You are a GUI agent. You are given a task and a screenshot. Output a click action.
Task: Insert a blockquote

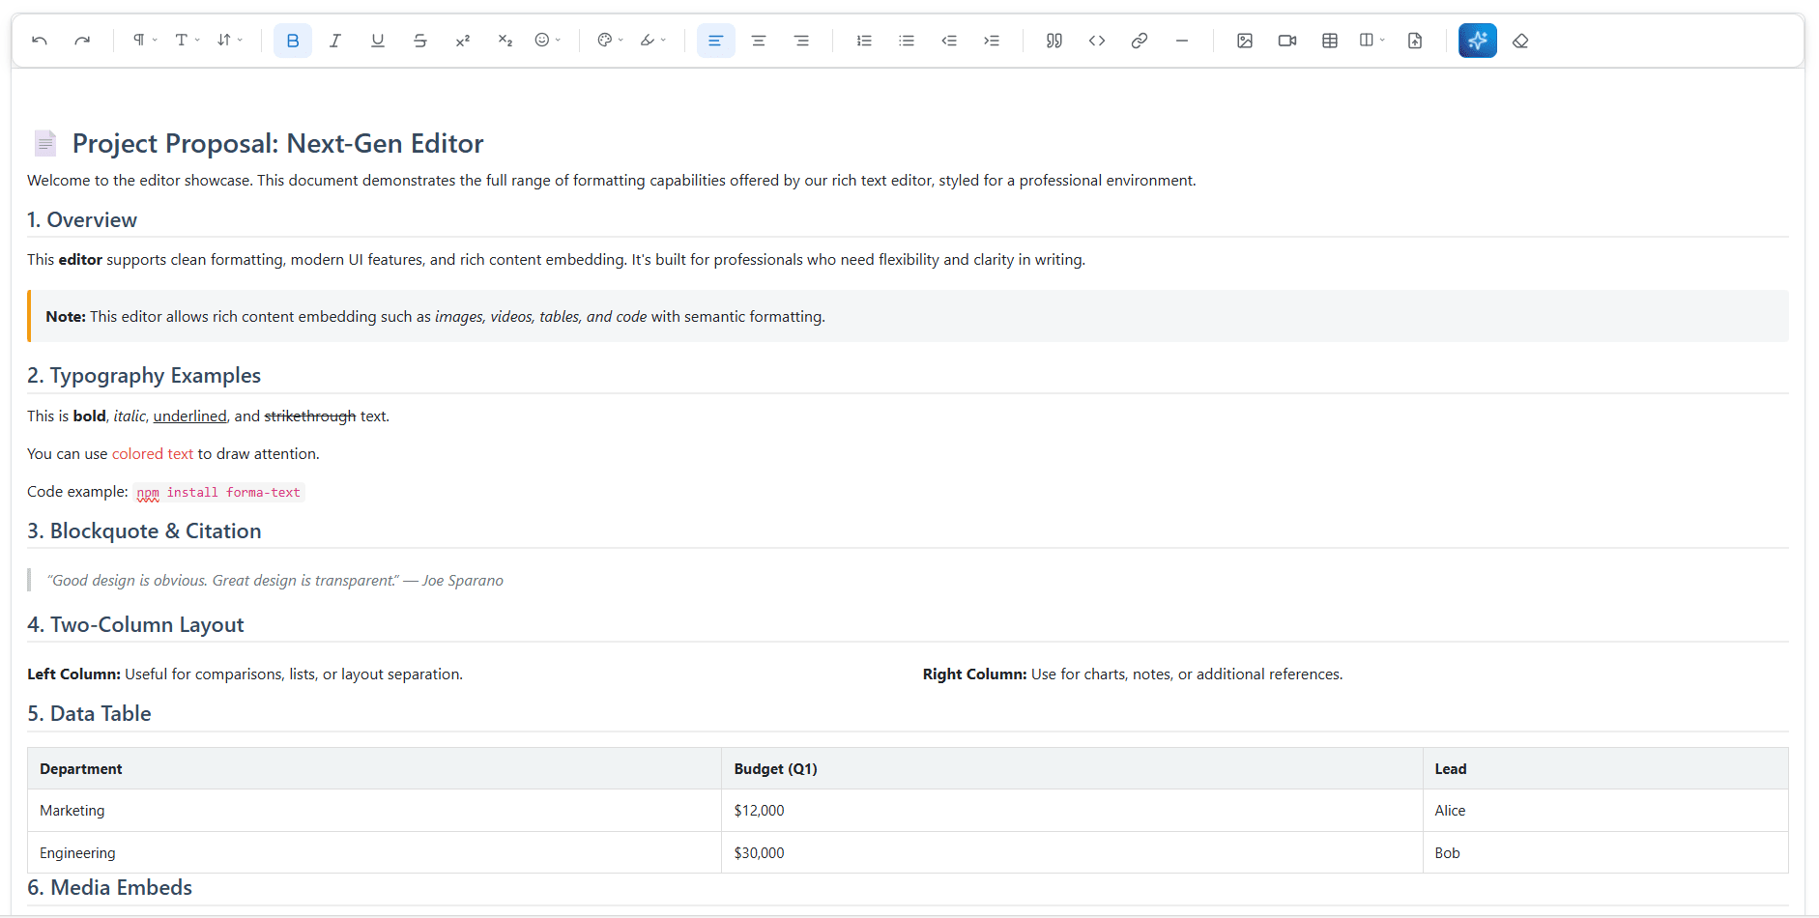tap(1054, 41)
